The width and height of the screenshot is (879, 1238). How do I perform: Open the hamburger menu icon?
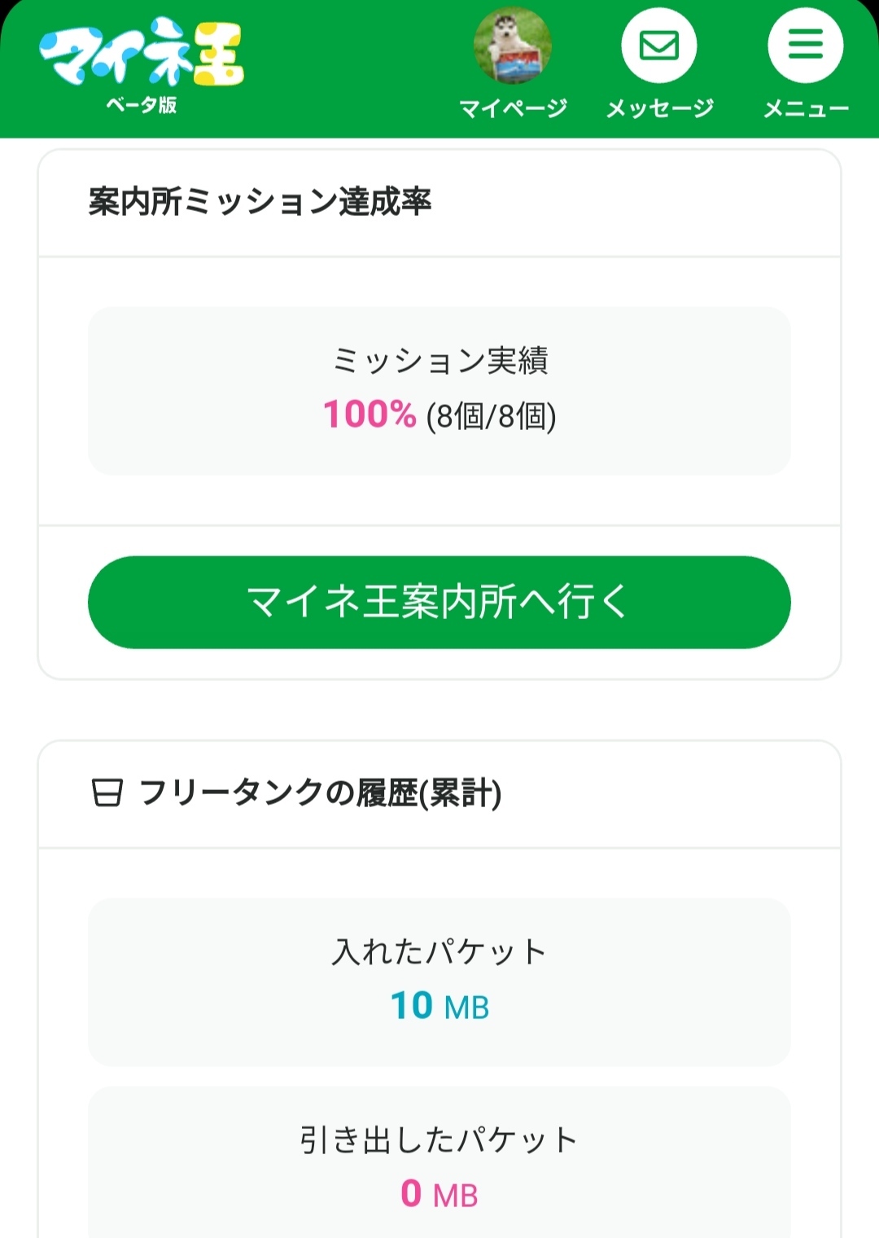click(805, 46)
